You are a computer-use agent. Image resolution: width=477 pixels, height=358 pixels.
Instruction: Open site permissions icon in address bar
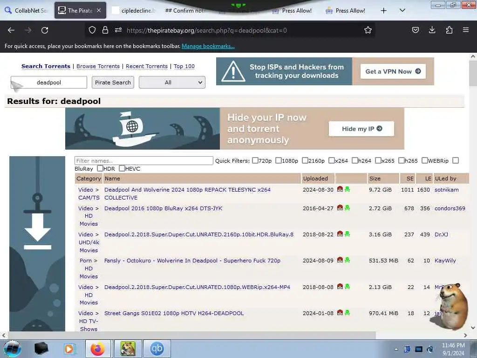[118, 30]
